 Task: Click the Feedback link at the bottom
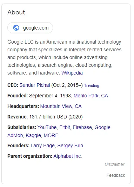click(x=116, y=175)
